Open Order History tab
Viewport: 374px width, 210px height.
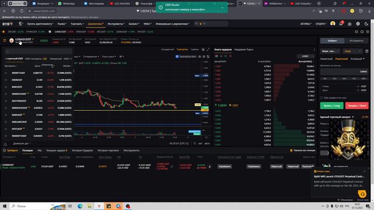coord(82,150)
